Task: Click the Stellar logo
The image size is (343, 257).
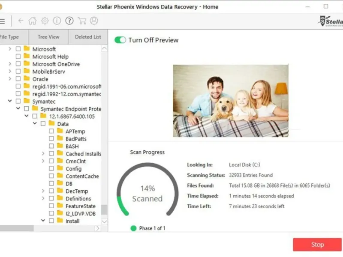Action: [330, 21]
